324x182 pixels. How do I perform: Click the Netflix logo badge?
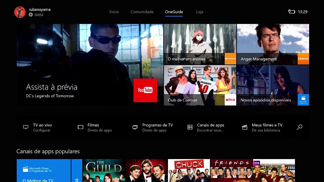pos(230,100)
